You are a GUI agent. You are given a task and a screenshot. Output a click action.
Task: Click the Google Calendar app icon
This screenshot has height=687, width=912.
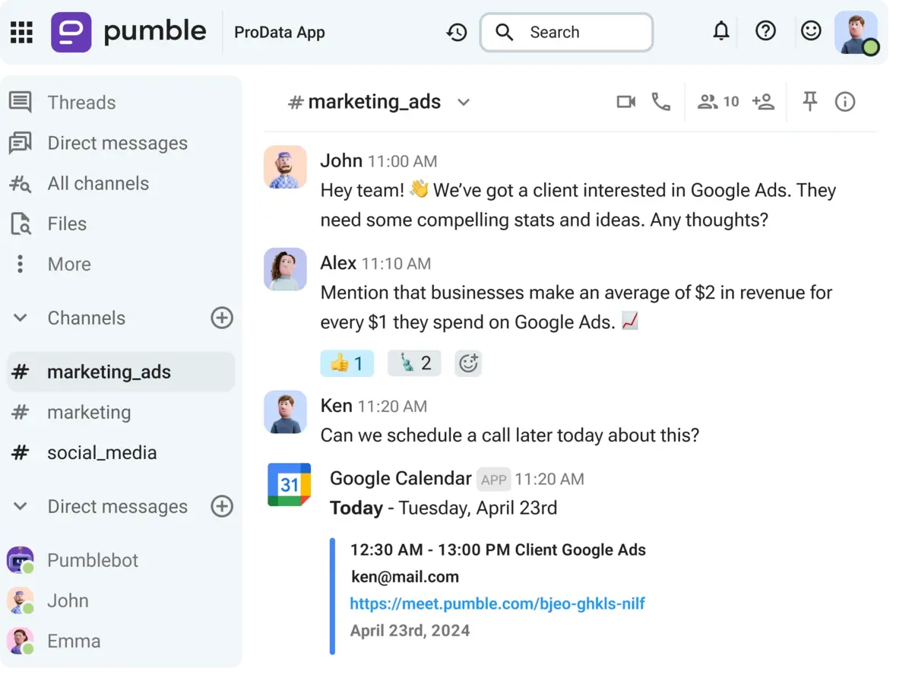[x=290, y=484]
